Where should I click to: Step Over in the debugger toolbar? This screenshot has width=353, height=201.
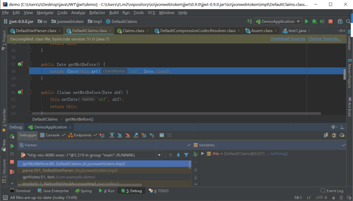[112, 135]
